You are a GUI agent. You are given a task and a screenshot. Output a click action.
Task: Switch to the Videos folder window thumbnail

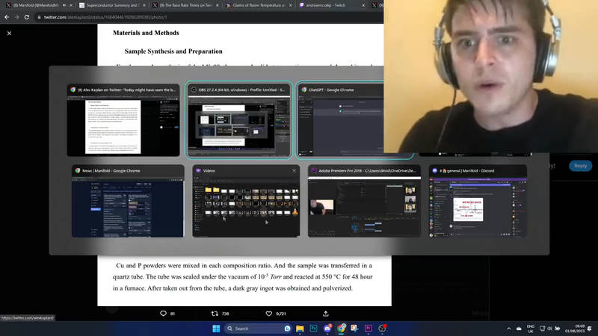[246, 201]
